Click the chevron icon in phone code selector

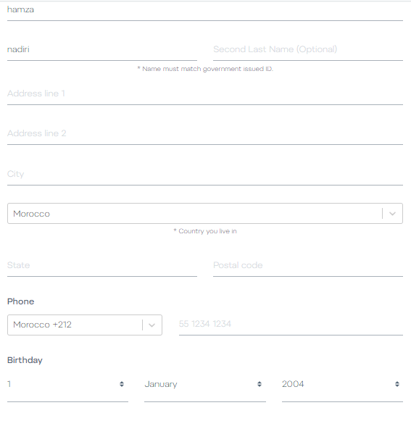click(151, 325)
